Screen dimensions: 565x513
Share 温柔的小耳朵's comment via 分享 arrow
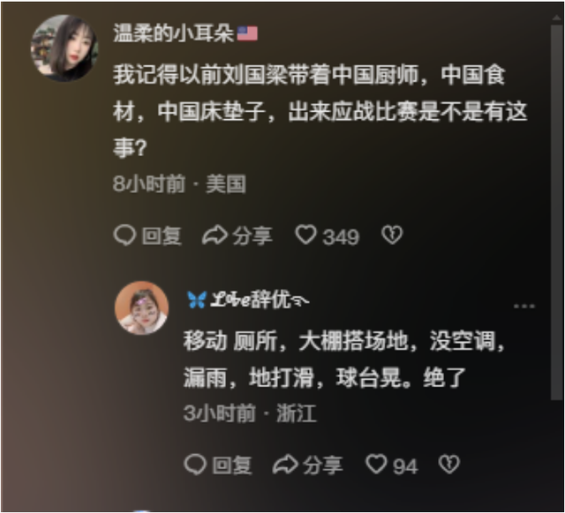[x=237, y=236]
